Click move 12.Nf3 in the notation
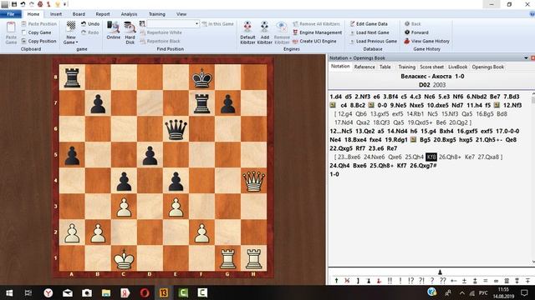 (512, 106)
